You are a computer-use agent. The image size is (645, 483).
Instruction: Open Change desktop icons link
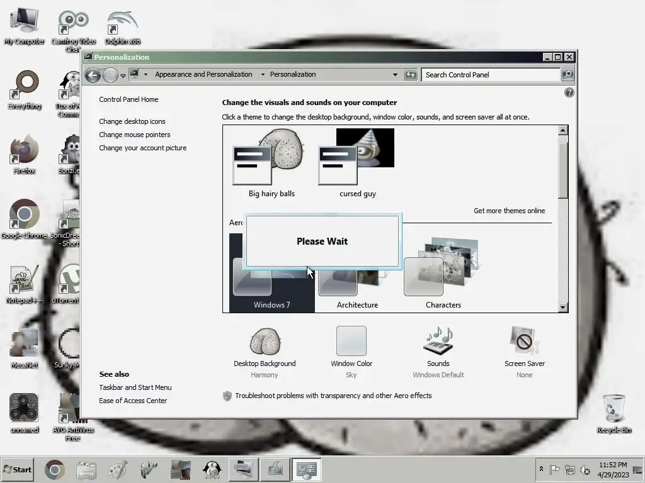tap(132, 121)
